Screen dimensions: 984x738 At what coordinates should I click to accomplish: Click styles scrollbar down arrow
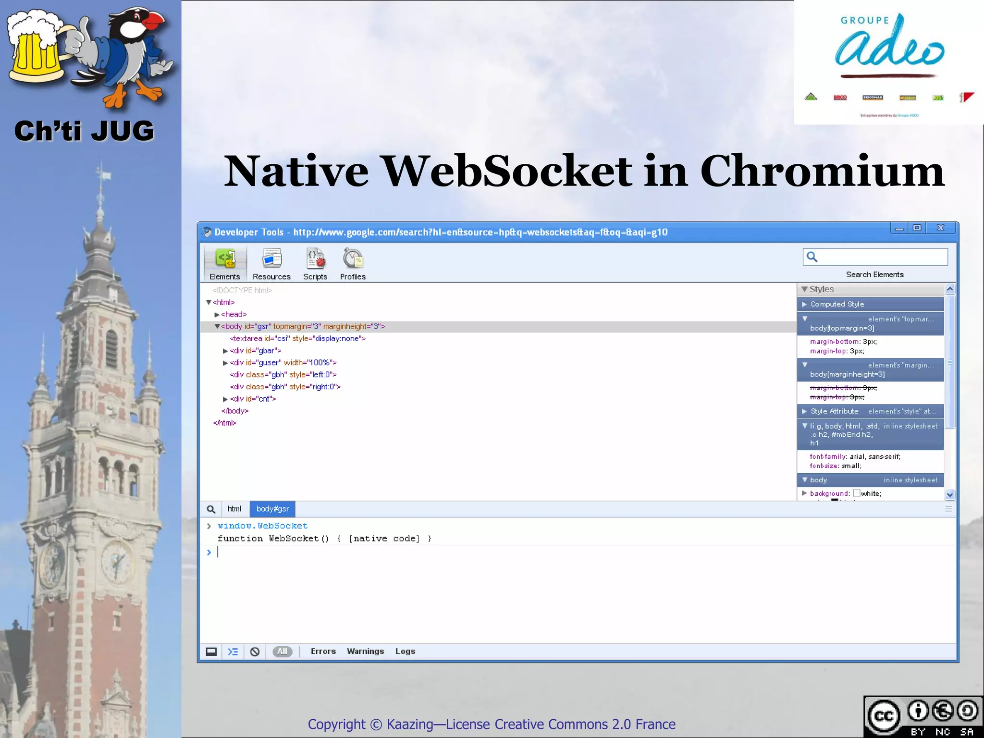[x=949, y=494]
